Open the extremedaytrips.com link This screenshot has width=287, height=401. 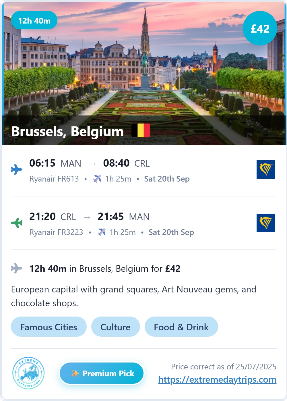(217, 379)
